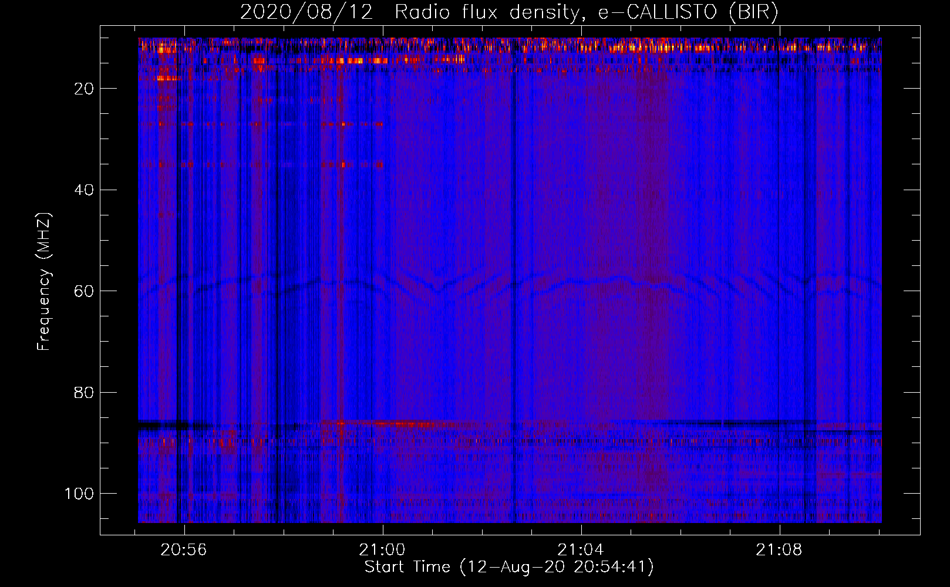Click the '20:56' time tick label
The height and width of the screenshot is (587, 950).
pos(184,550)
